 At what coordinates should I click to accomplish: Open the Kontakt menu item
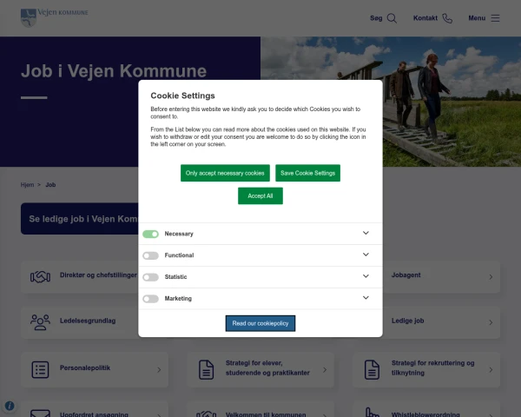[425, 18]
